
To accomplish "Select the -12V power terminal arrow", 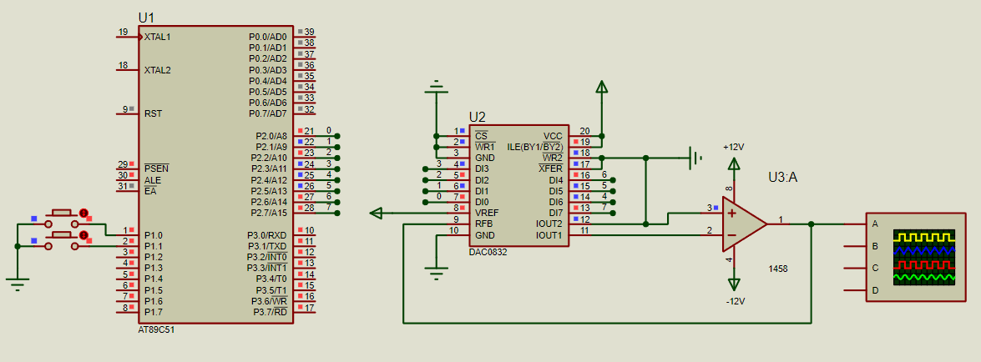I will pyautogui.click(x=733, y=284).
